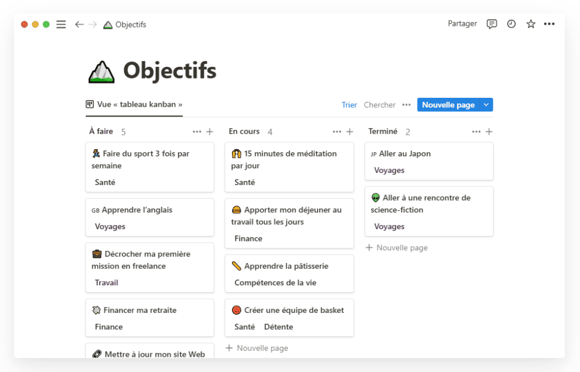This screenshot has height=372, width=580.
Task: Click the Trier link
Action: coord(349,105)
